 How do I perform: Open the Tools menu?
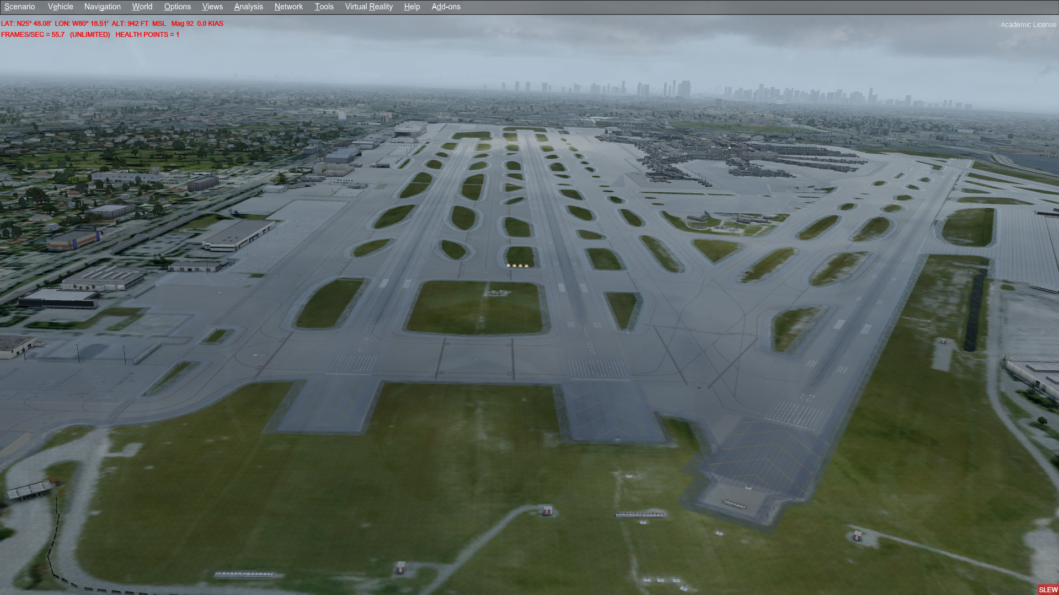(x=324, y=7)
